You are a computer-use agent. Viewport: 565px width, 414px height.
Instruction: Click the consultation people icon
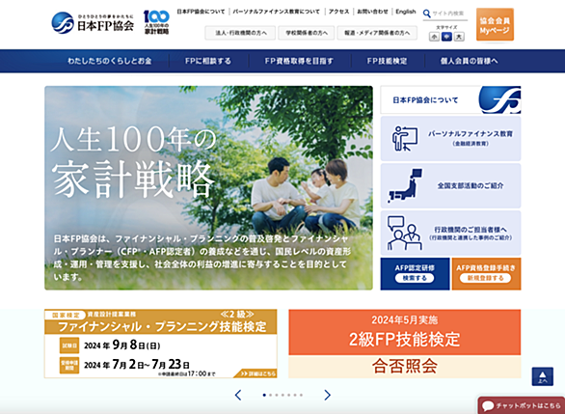click(404, 233)
